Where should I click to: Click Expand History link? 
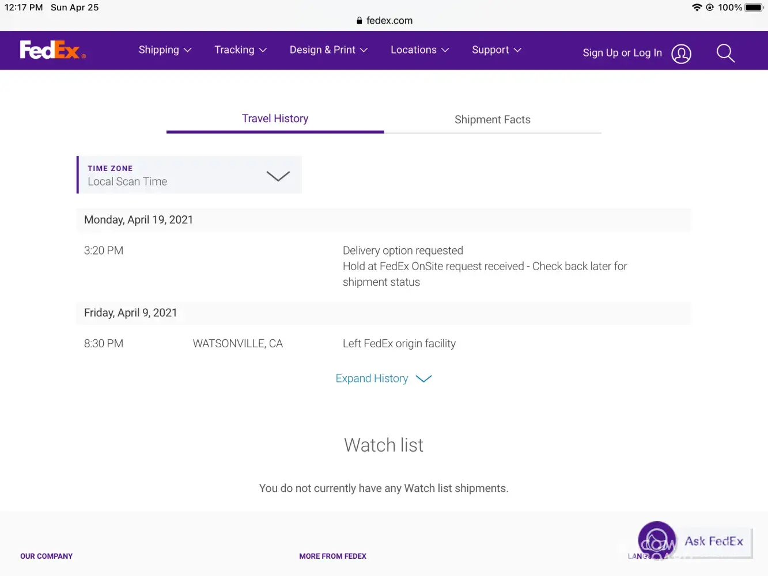point(383,378)
